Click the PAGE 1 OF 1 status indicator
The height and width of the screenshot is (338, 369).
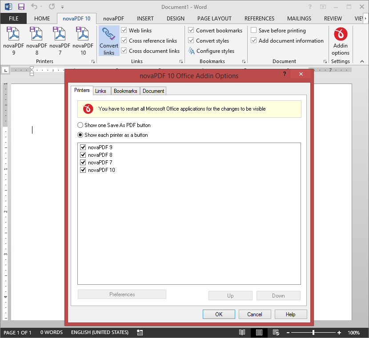click(17, 333)
